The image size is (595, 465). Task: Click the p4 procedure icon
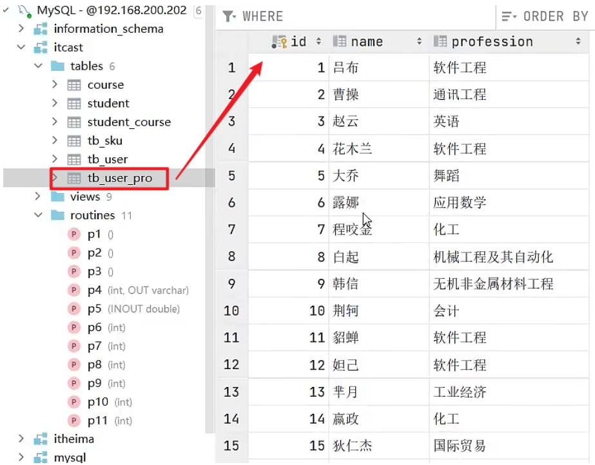(x=74, y=290)
